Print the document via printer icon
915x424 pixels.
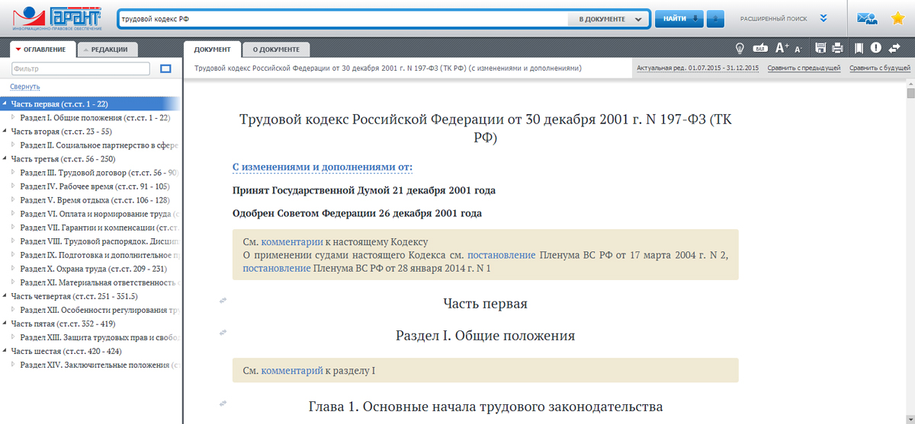[x=837, y=49]
